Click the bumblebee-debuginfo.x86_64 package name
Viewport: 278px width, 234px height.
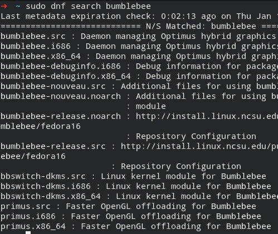(66, 76)
